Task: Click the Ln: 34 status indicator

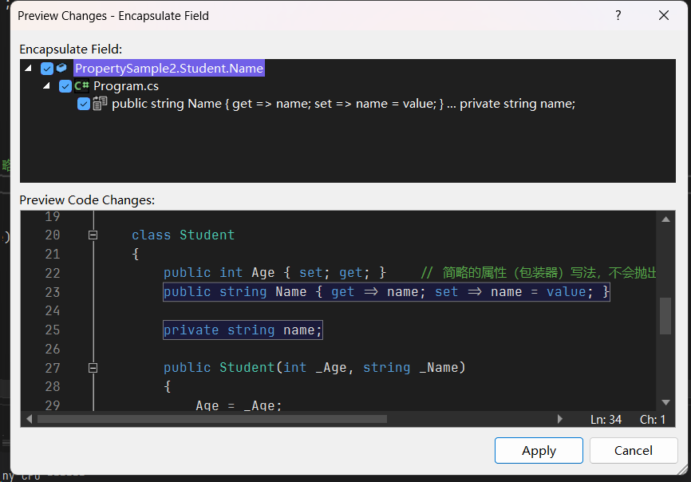Action: [606, 420]
